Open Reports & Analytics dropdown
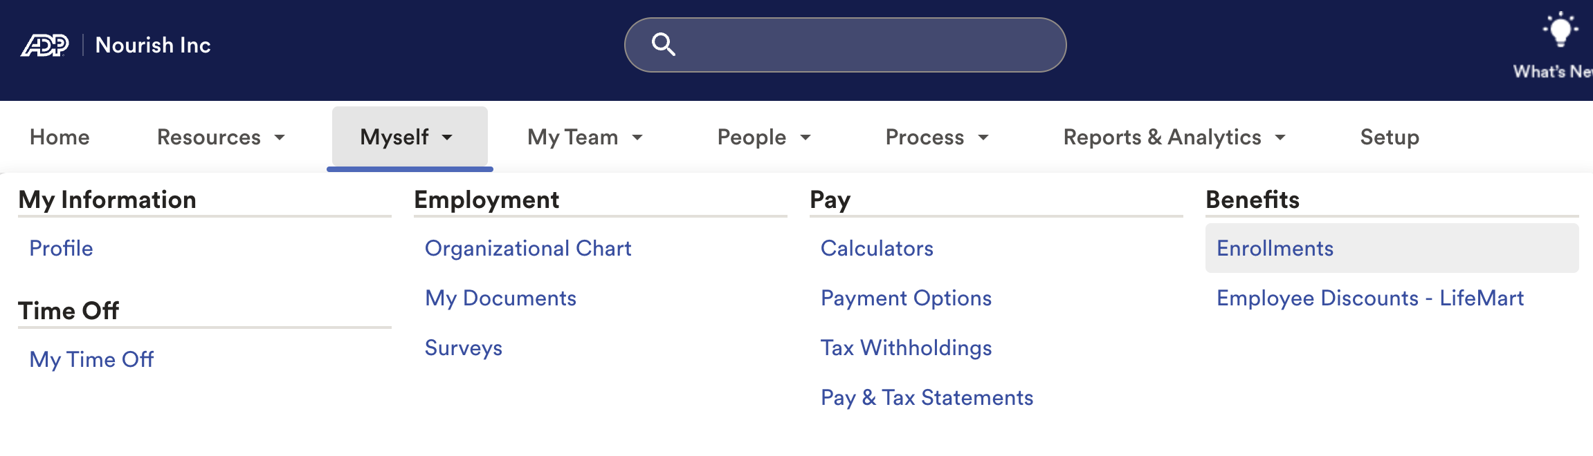This screenshot has width=1593, height=456. point(1174,137)
